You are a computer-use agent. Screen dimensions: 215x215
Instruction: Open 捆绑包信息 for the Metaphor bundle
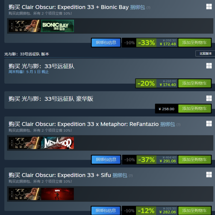[106, 160]
